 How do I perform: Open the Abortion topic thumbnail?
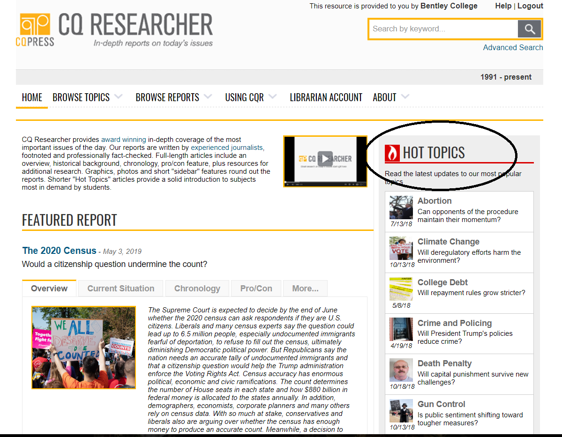point(401,207)
